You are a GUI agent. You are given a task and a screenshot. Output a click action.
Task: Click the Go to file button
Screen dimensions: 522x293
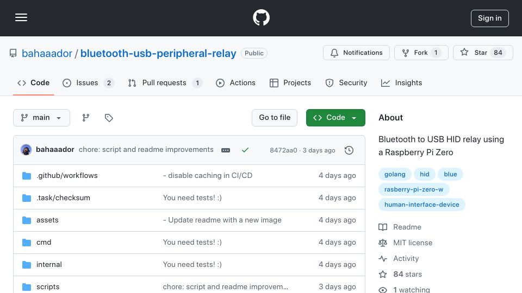(275, 118)
